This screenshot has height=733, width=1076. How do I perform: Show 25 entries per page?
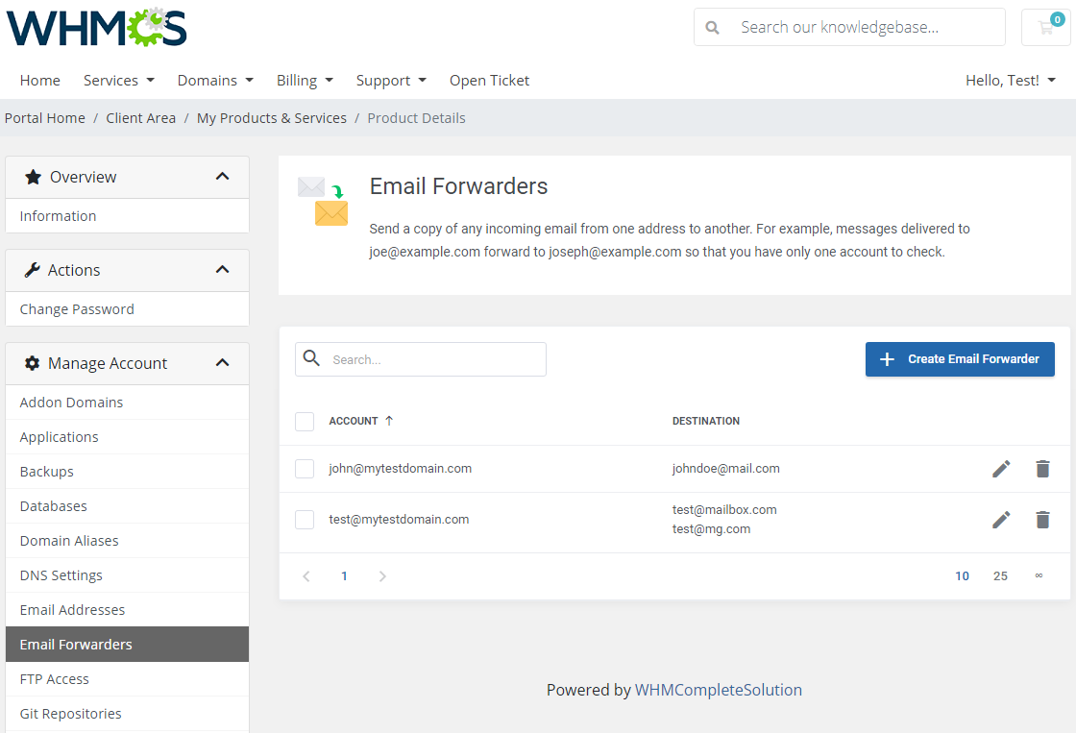1000,576
